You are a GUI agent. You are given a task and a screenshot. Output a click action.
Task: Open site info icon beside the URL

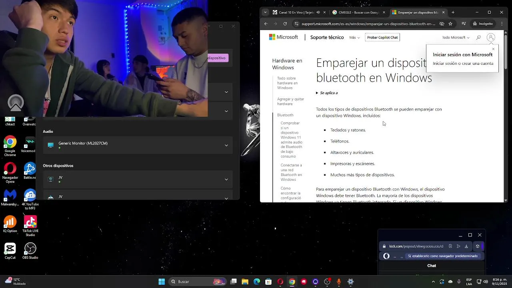pyautogui.click(x=296, y=24)
